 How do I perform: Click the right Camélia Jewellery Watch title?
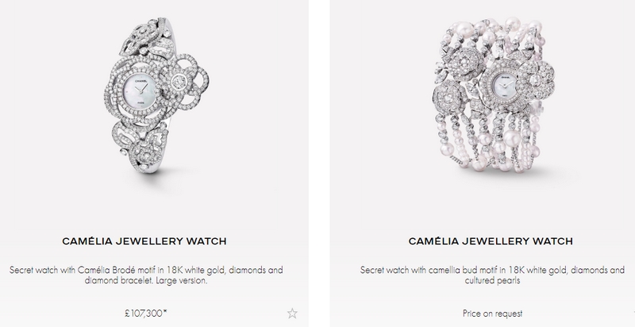coord(491,241)
